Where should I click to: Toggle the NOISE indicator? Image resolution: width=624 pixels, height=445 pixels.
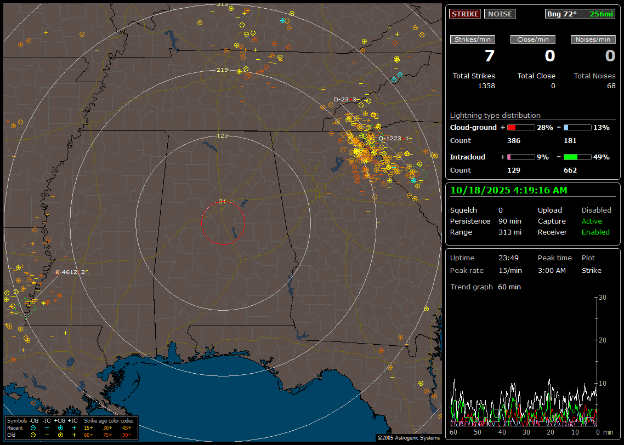tap(500, 14)
